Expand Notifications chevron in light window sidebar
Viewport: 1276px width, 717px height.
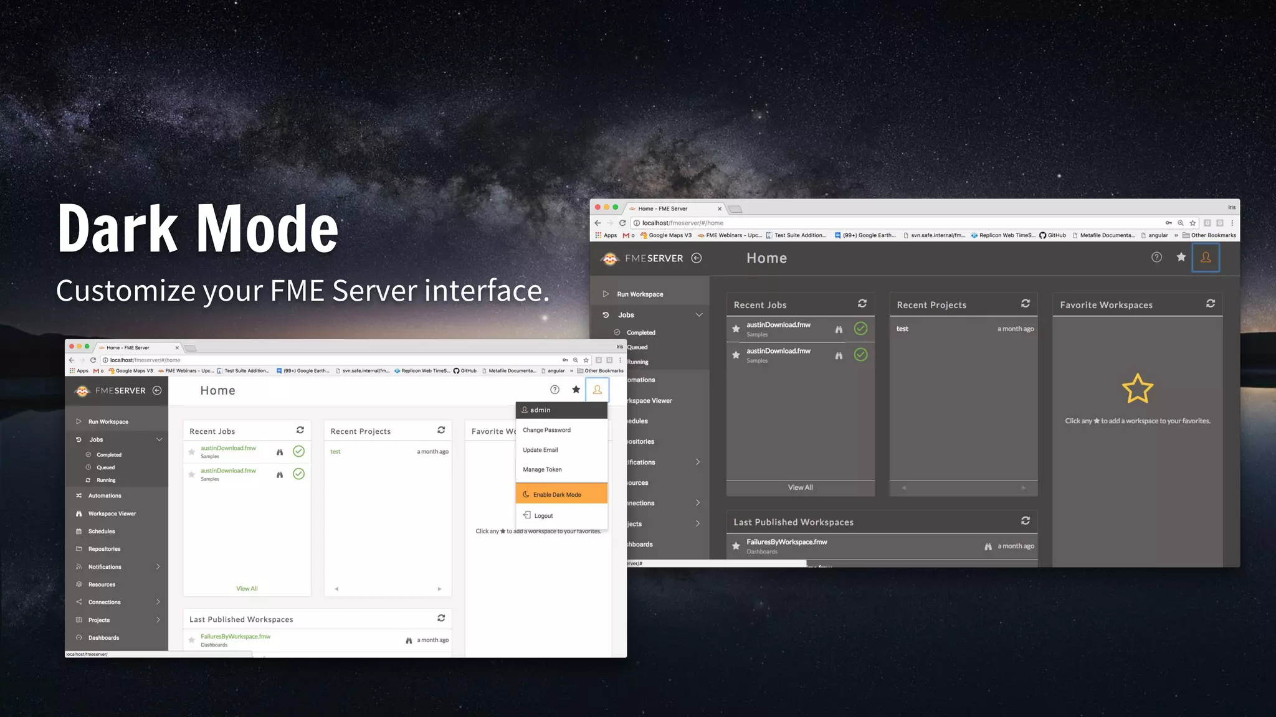[158, 566]
